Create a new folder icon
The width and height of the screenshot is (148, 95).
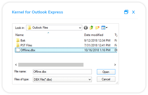pos(97,28)
